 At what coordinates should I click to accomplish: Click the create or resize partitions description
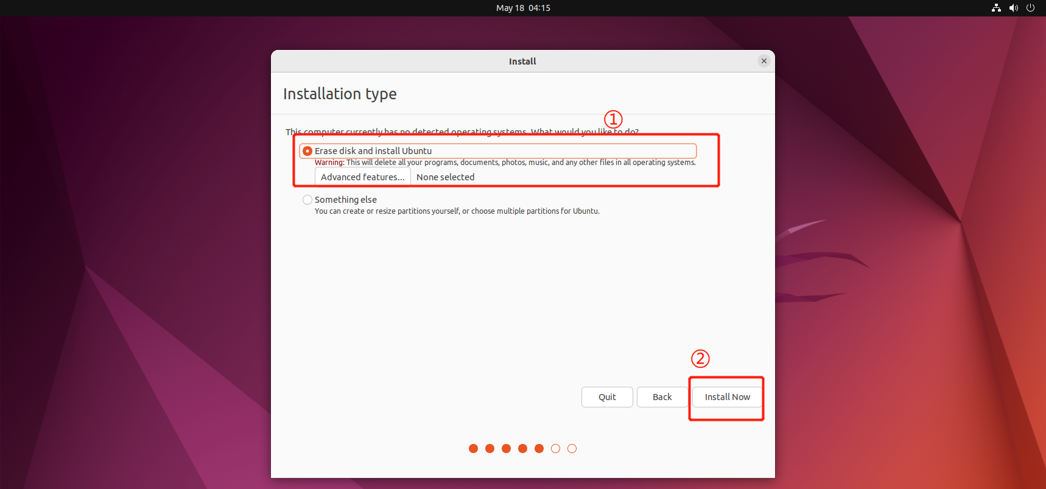click(457, 211)
